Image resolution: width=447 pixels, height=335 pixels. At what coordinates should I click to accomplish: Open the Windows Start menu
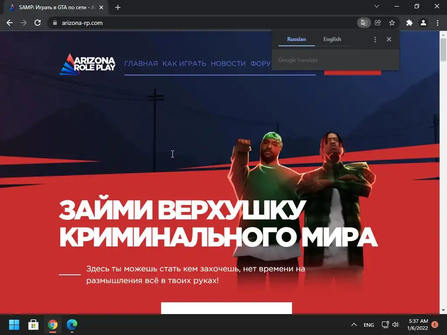point(14,325)
